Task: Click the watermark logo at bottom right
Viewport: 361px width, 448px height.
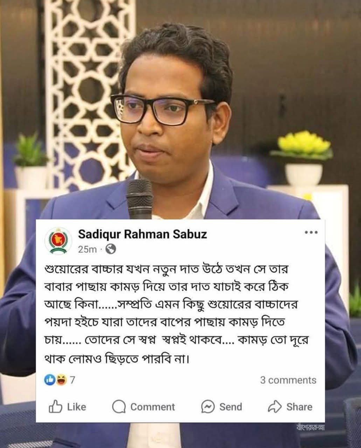Action: point(311,428)
